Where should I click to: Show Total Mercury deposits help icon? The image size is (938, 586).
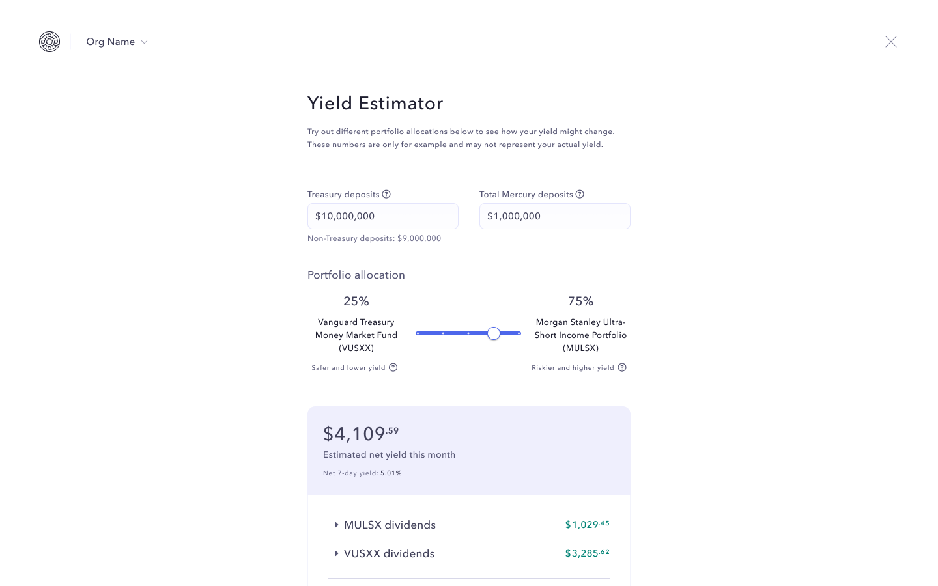tap(580, 194)
